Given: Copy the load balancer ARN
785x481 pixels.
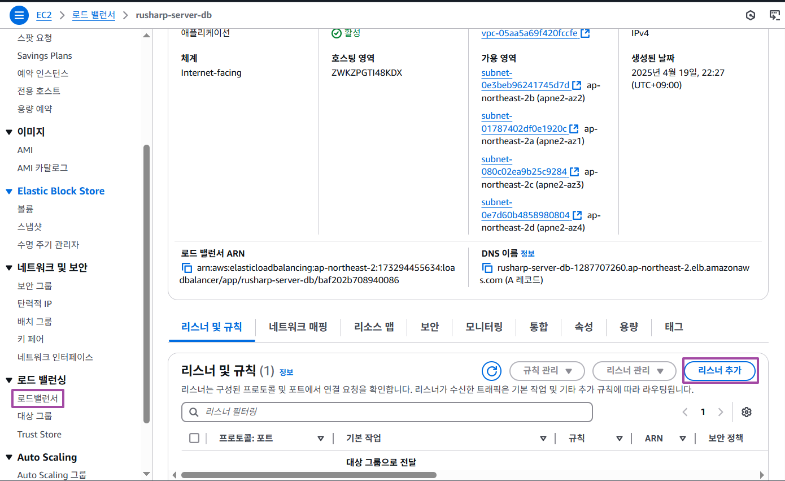Looking at the screenshot, I should pos(186,268).
